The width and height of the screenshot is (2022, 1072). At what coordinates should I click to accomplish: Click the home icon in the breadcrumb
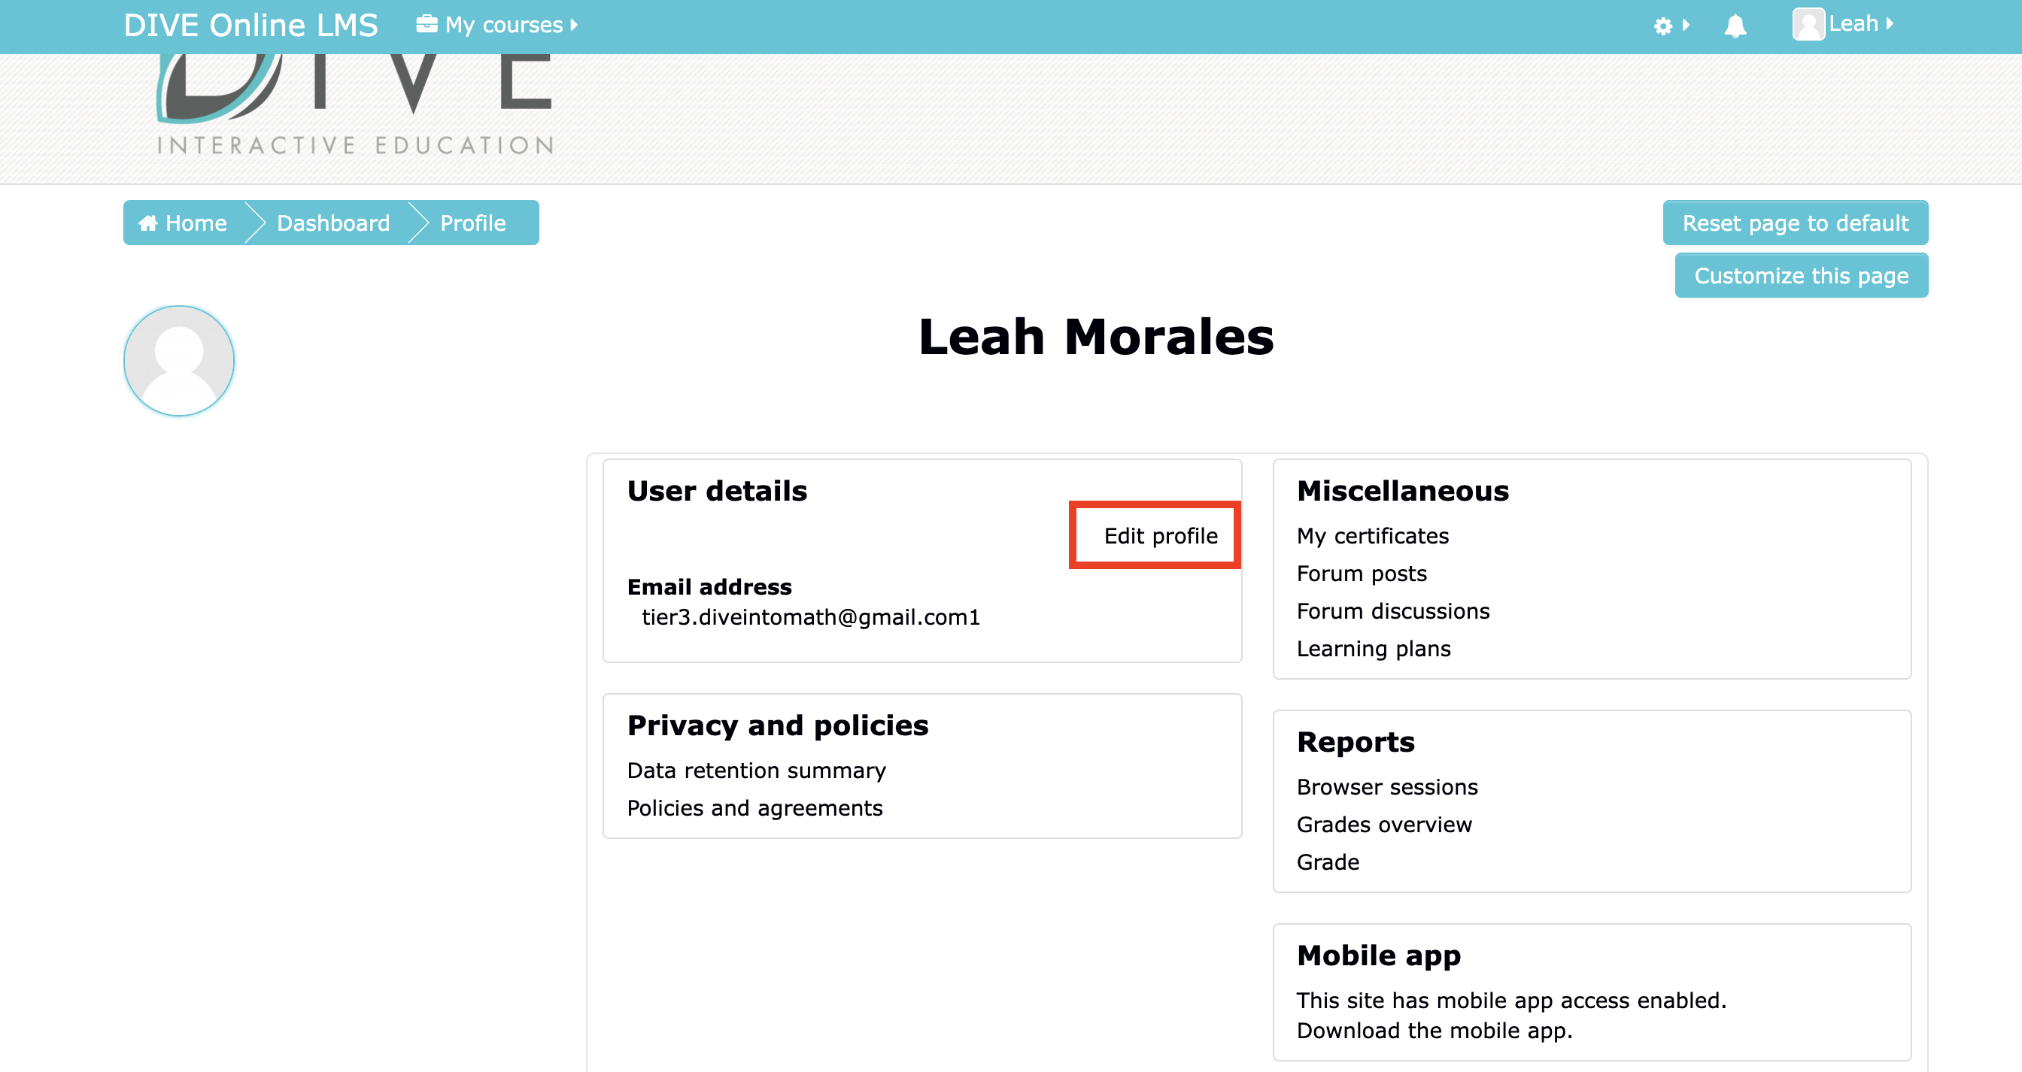150,222
